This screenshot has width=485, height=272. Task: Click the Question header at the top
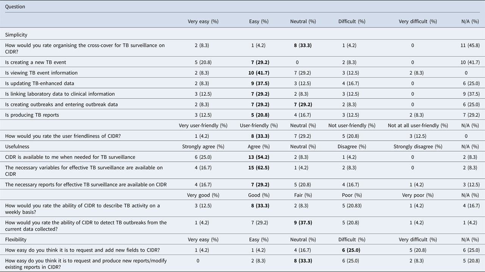tap(15, 6)
